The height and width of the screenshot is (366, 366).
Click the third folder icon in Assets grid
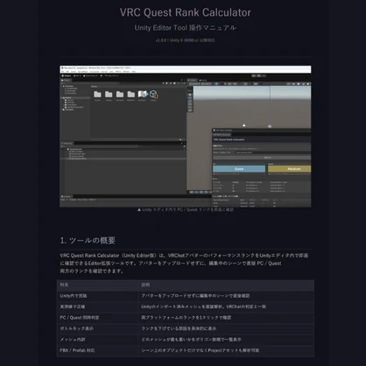click(120, 95)
